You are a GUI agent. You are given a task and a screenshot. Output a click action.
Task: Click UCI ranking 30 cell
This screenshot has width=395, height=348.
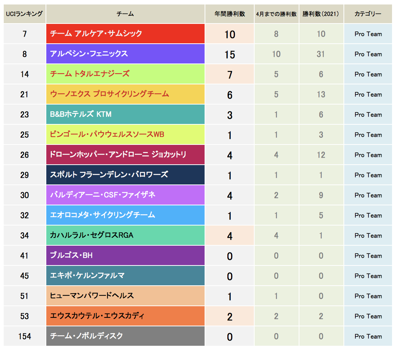24,195
